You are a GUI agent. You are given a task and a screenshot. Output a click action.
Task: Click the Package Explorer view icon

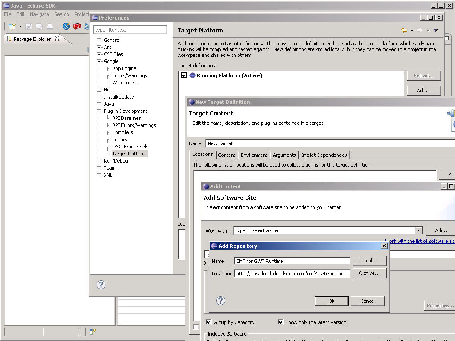click(x=9, y=39)
